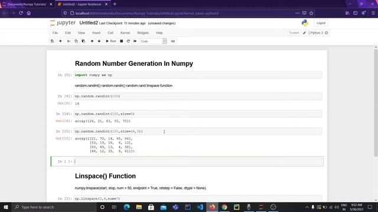The height and width of the screenshot is (212, 378).
Task: Run the selected cell
Action: click(x=111, y=41)
